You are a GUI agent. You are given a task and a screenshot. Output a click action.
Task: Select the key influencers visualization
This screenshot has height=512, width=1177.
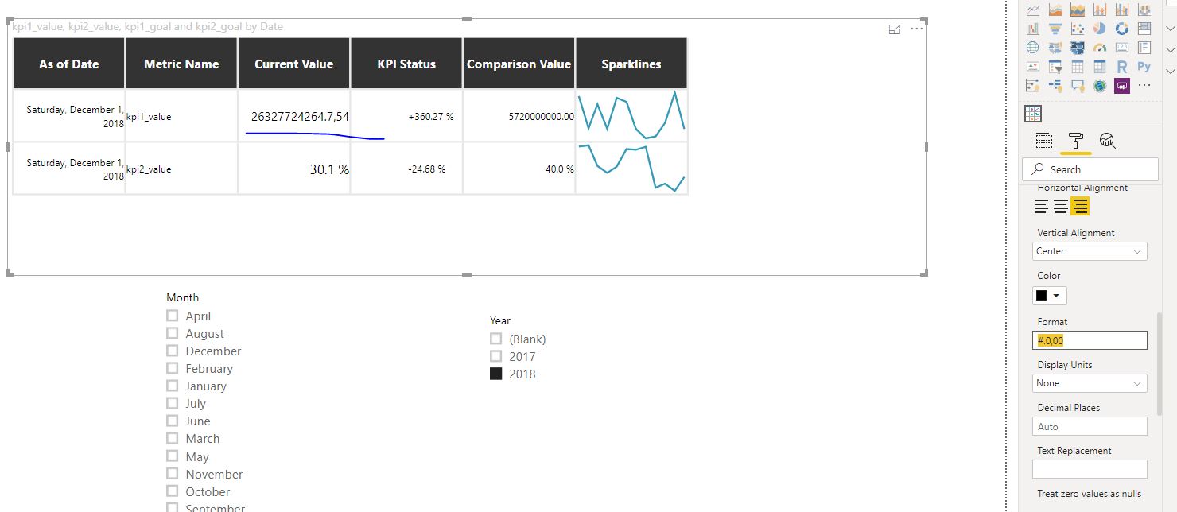click(1033, 85)
